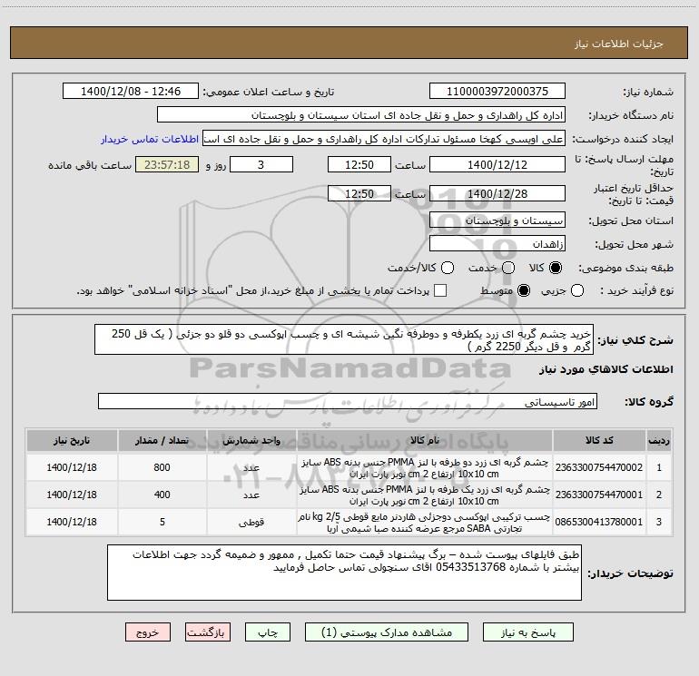Click the تعداد / مقدار column header
The image size is (699, 676).
click(x=162, y=441)
